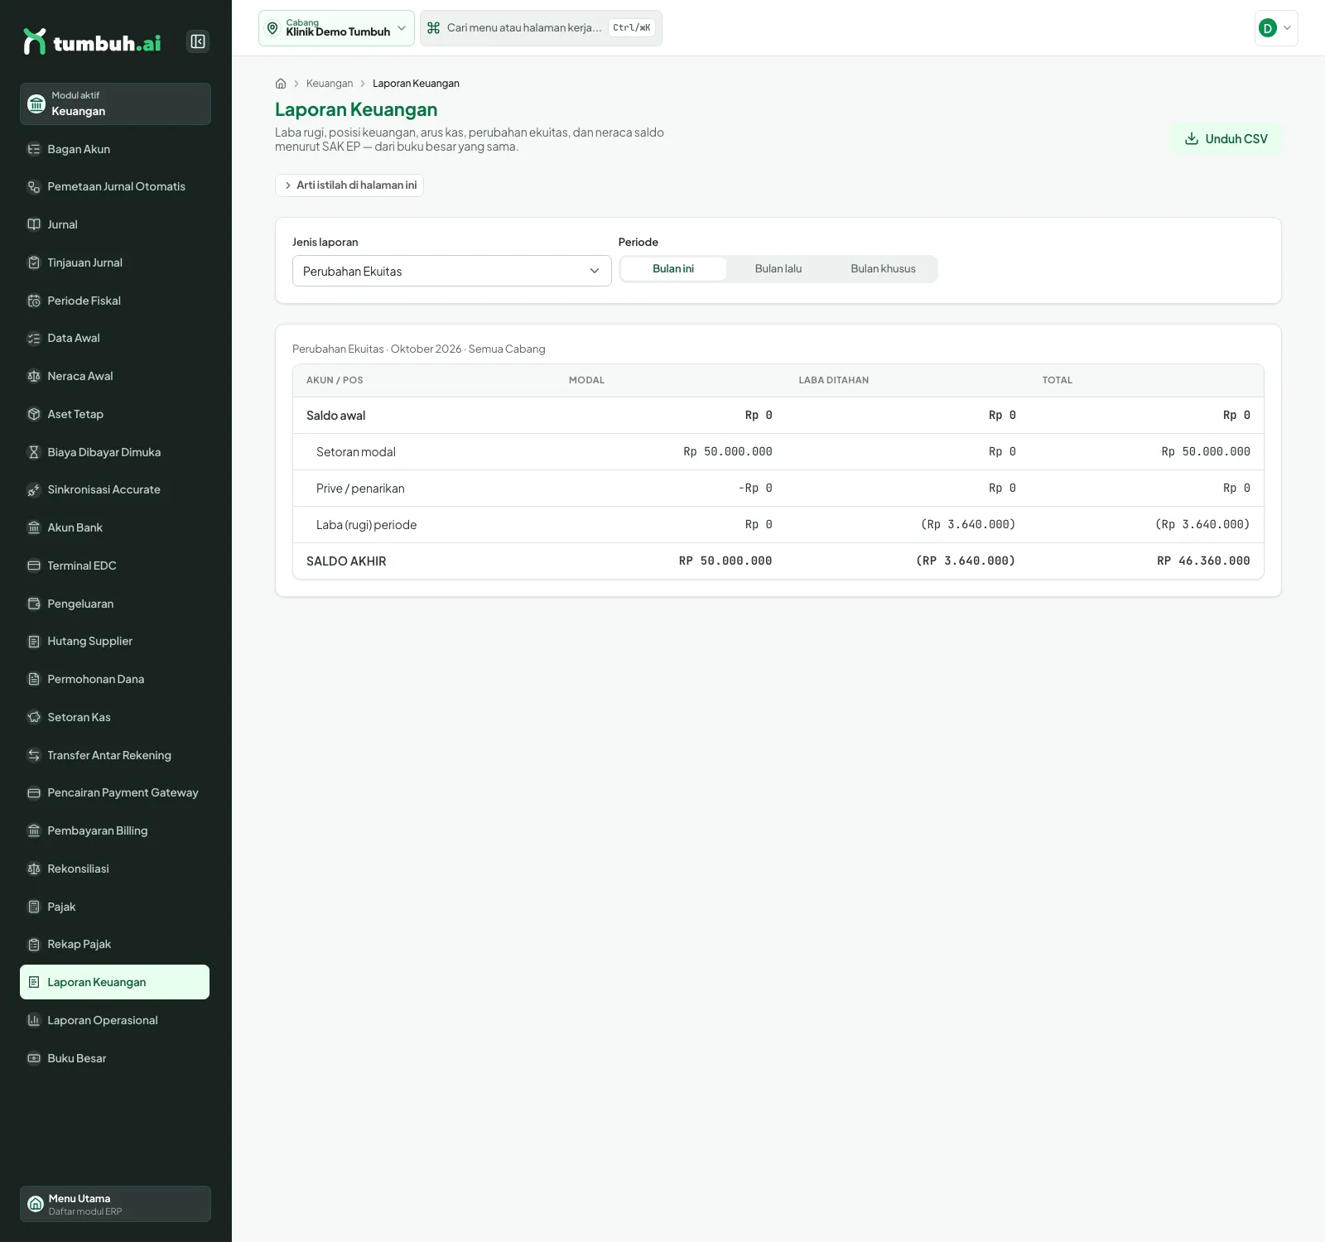
Task: Download the report with Unduh CSV
Action: point(1226,139)
